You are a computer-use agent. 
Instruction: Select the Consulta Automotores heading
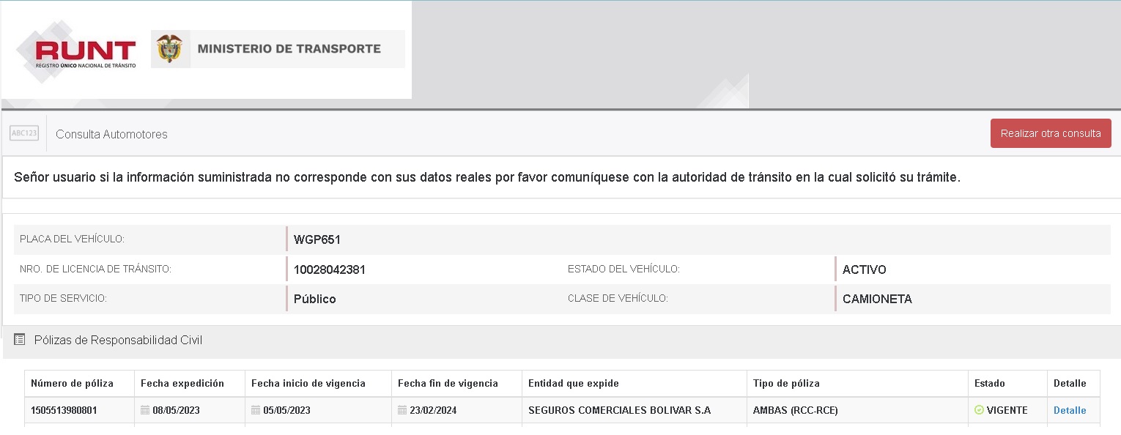(x=111, y=134)
